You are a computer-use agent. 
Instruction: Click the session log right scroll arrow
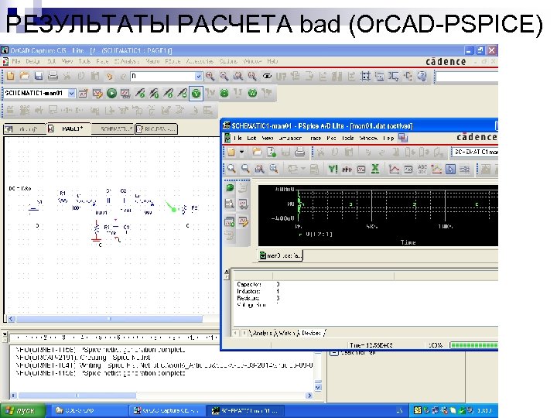tap(309, 396)
